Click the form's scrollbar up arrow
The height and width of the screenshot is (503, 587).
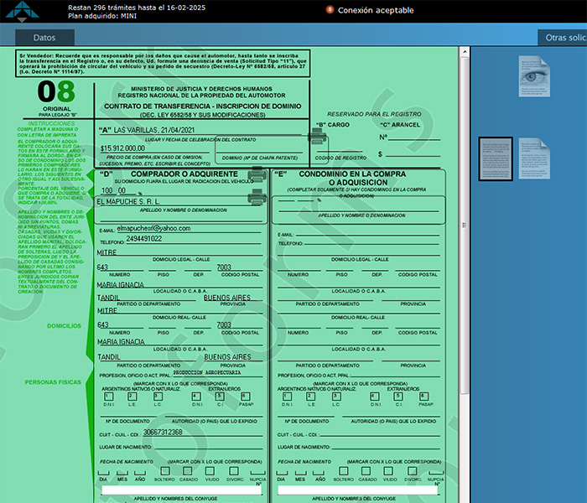pos(464,53)
